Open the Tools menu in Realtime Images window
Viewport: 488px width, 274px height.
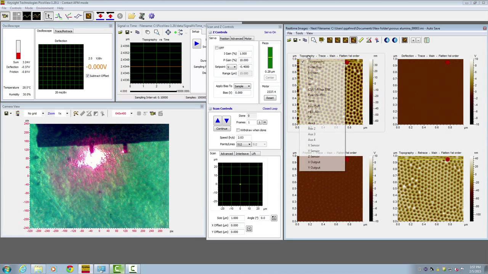(x=299, y=33)
